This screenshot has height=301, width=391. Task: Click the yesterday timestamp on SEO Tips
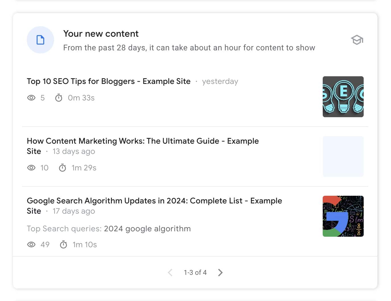click(x=220, y=81)
